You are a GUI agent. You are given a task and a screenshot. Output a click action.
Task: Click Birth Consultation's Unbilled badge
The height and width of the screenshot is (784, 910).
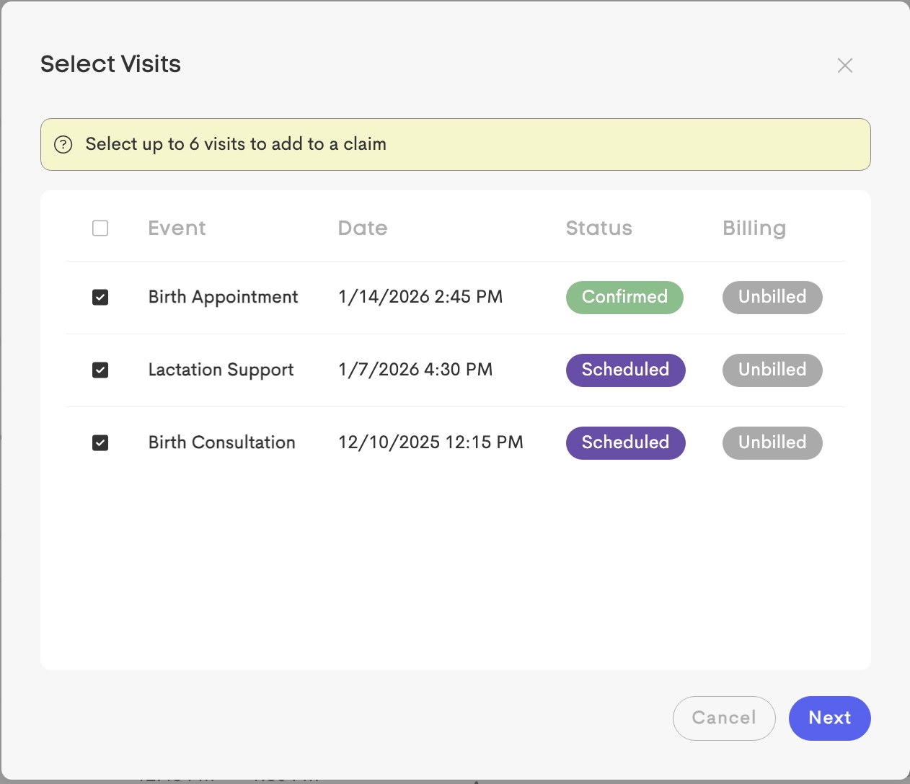(x=772, y=442)
